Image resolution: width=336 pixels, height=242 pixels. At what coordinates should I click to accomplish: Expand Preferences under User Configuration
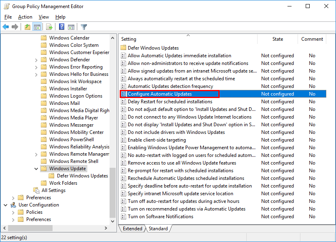(x=13, y=220)
